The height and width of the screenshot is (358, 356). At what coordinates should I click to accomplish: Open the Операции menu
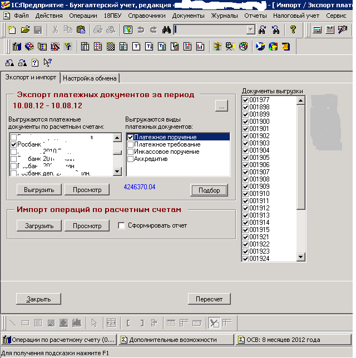(x=83, y=16)
